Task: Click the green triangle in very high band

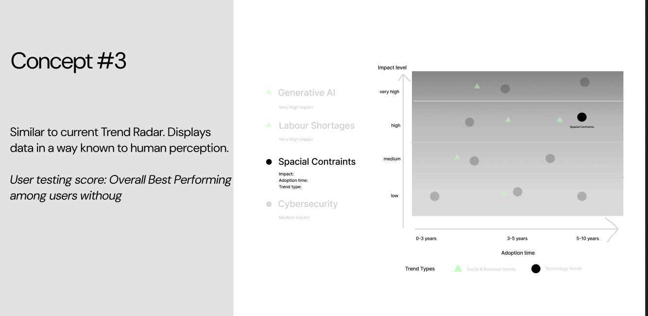Action: point(477,86)
